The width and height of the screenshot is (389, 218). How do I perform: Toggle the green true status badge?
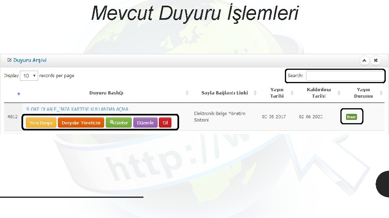(351, 117)
